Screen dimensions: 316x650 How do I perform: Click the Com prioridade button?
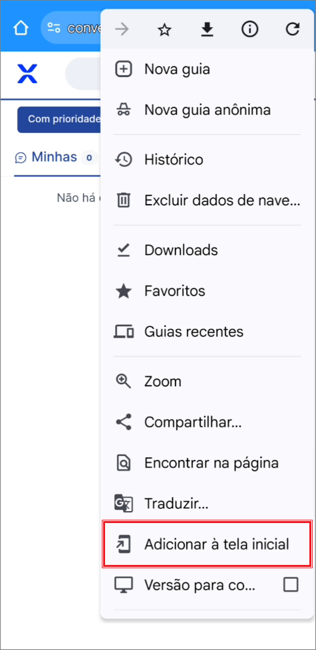tap(59, 120)
